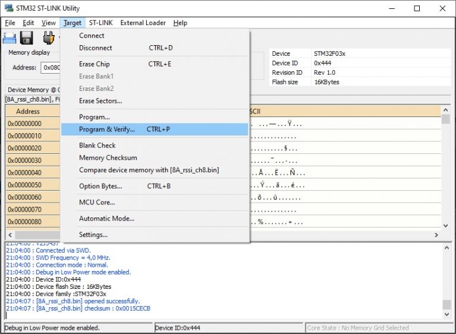Open the Edit menu

coord(28,23)
